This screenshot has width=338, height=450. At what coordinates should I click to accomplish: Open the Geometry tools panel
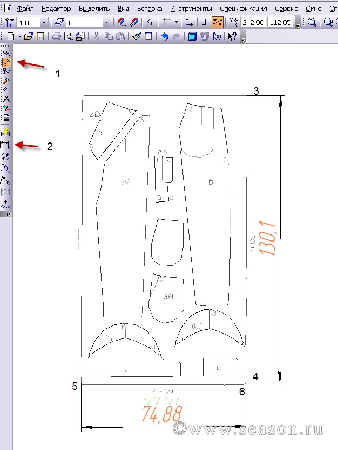(6, 53)
